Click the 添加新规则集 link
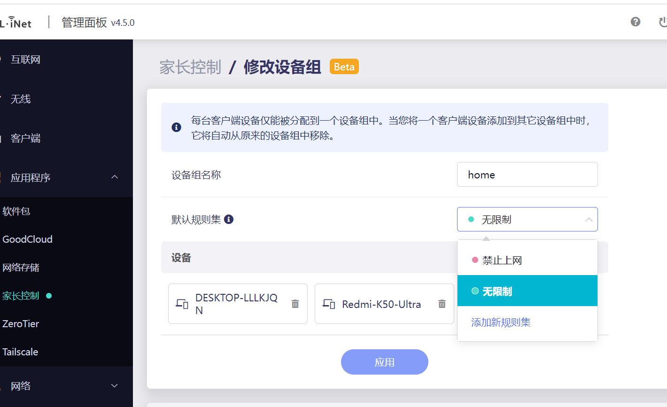 click(500, 322)
